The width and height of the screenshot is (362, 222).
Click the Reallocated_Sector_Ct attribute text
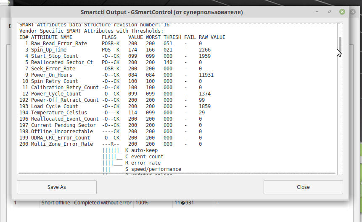(x=62, y=62)
